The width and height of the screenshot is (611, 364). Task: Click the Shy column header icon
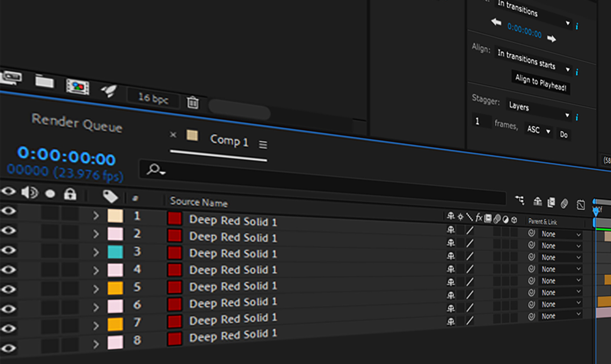pyautogui.click(x=451, y=217)
